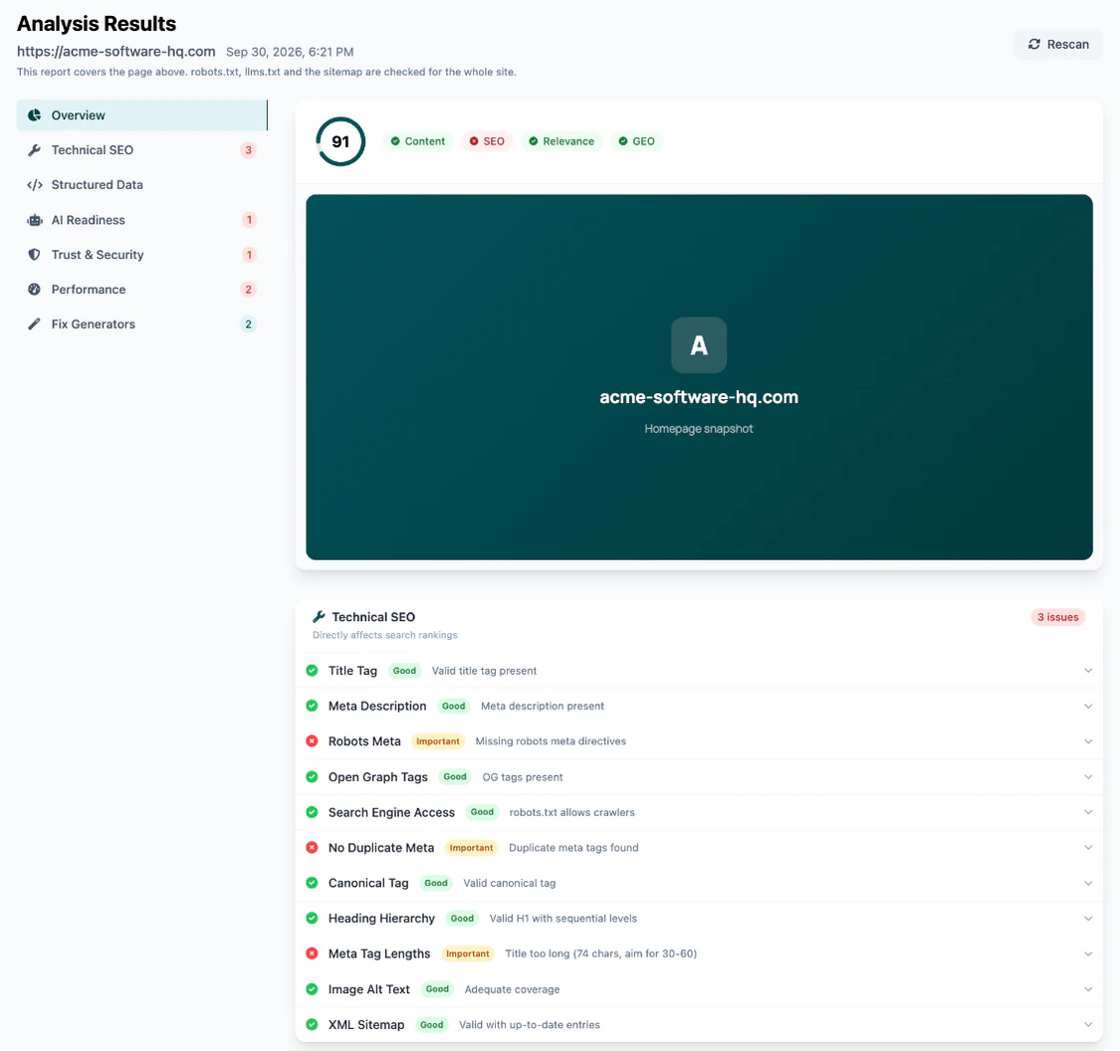Click the red error icon beside Meta Tag Lengths
Image resolution: width=1120 pixels, height=1051 pixels.
pyautogui.click(x=313, y=953)
